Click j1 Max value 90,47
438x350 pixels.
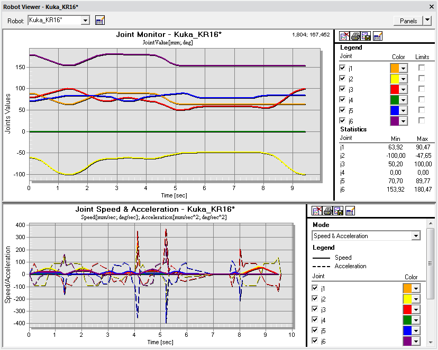pos(423,147)
